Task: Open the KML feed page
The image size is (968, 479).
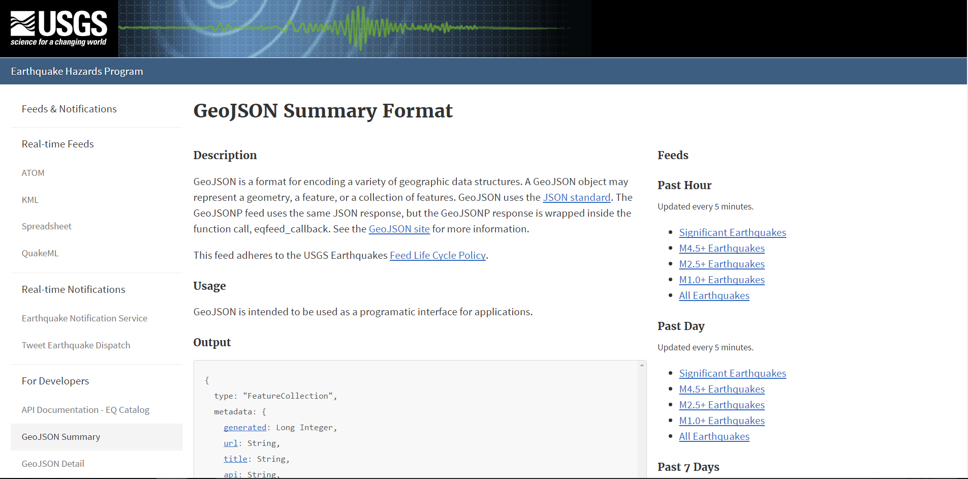Action: pyautogui.click(x=29, y=199)
